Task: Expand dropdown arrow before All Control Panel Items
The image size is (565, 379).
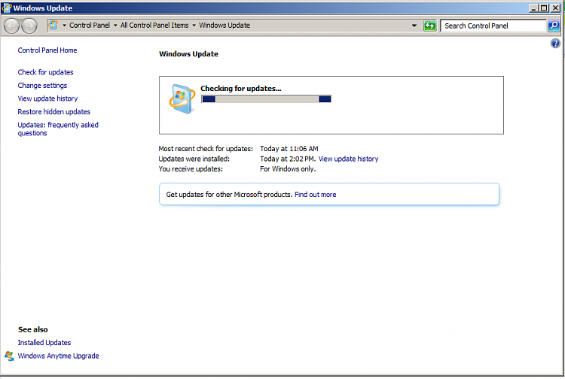Action: point(115,26)
